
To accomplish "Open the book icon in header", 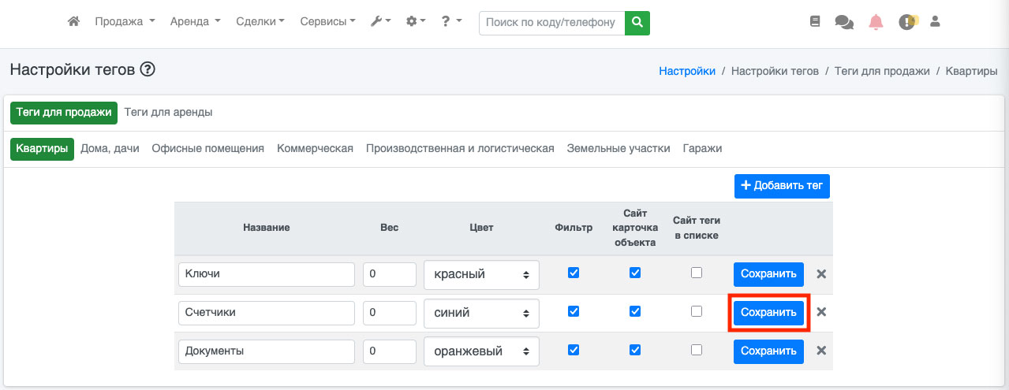I will pos(815,22).
